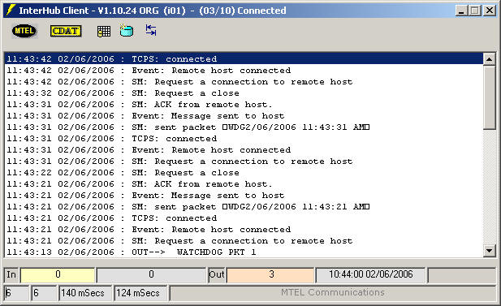
Task: Click the gray counter field showing 0
Action: tap(151, 274)
